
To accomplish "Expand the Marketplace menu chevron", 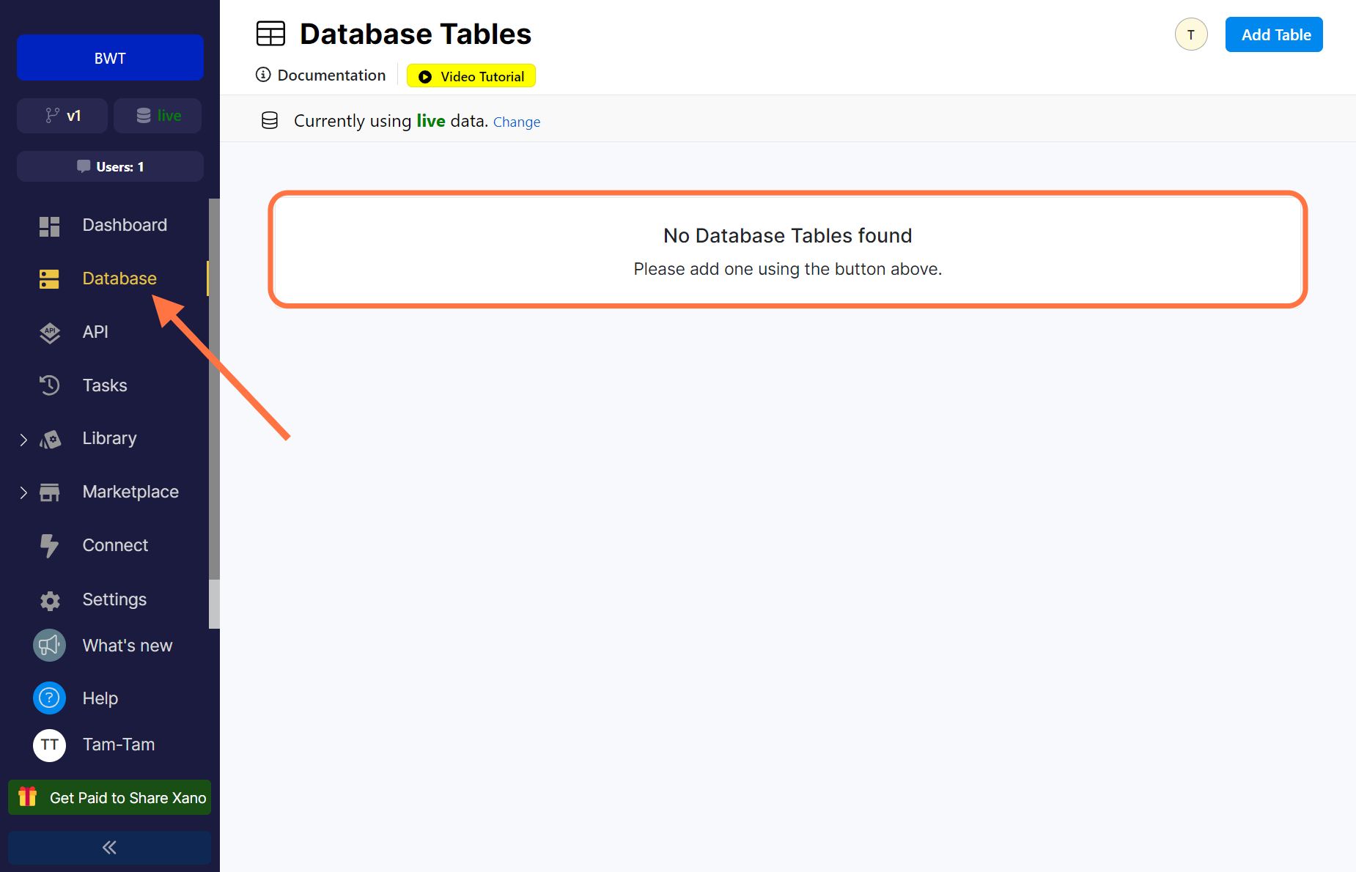I will pyautogui.click(x=23, y=492).
